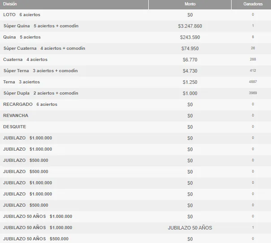Click the Súper Cuaterna row label

coord(44,48)
